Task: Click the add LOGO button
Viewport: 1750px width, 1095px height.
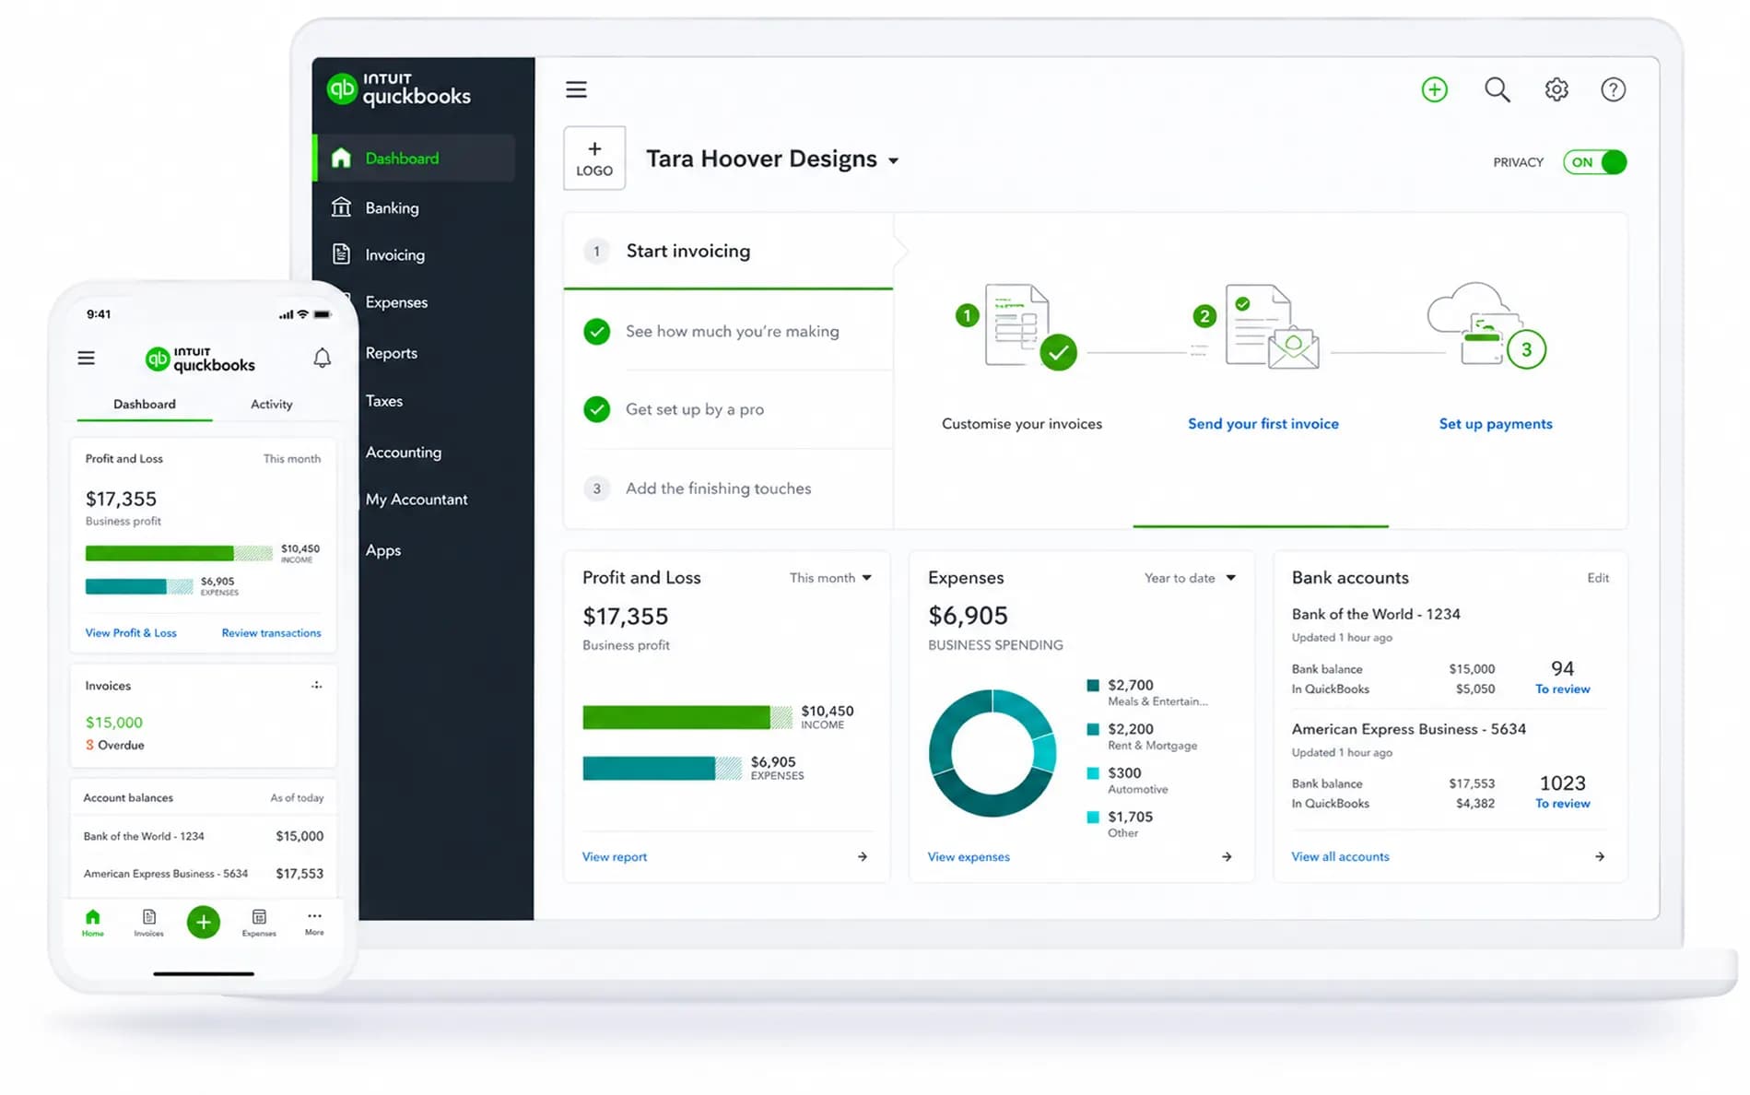Action: [x=594, y=159]
